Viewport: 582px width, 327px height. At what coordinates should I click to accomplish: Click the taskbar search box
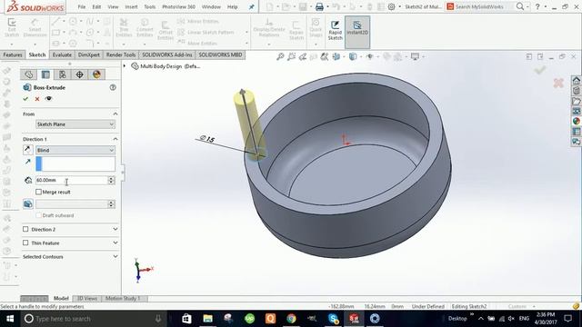click(93, 319)
